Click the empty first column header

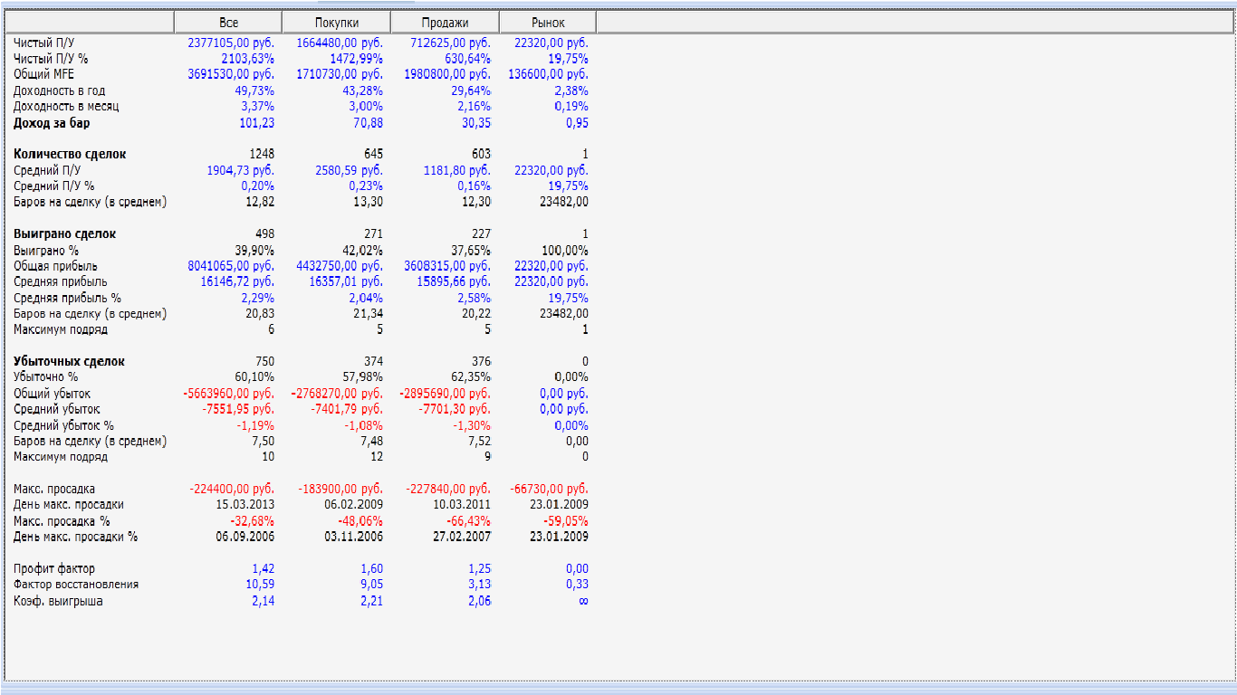click(x=90, y=23)
